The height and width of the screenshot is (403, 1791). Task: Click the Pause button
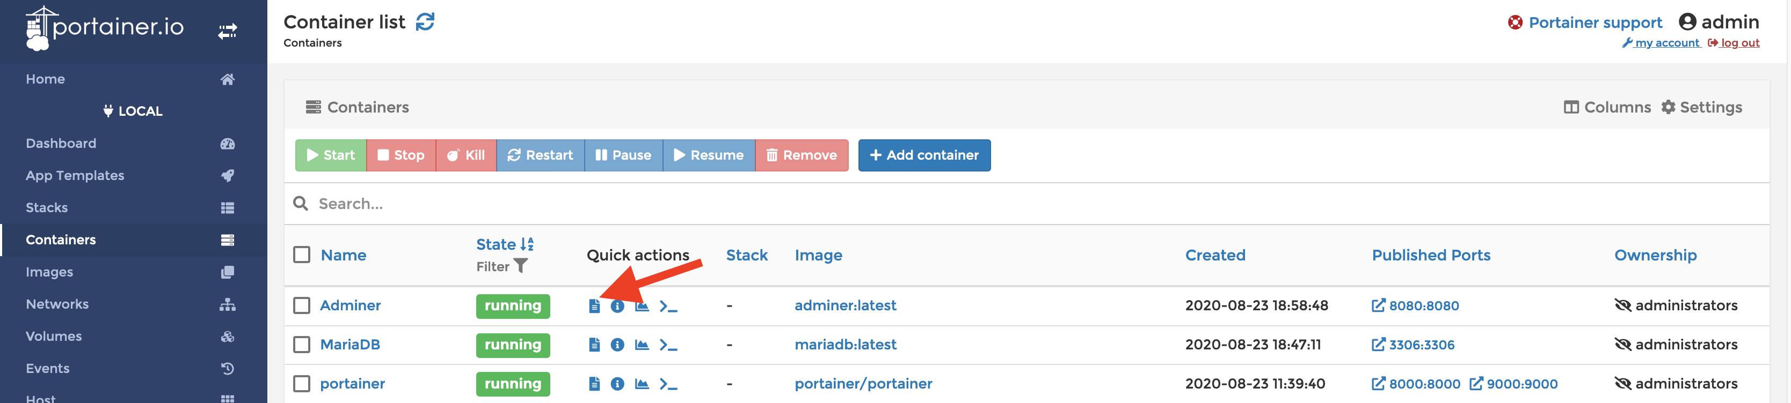(624, 155)
